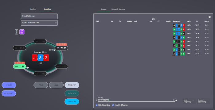Image resolution: width=215 pixels, height=110 pixels.
Task: Click the CO seat showing 100
Action: point(40,74)
